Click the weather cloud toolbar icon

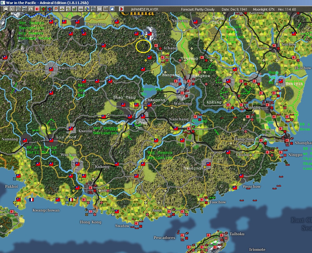click(112, 9)
